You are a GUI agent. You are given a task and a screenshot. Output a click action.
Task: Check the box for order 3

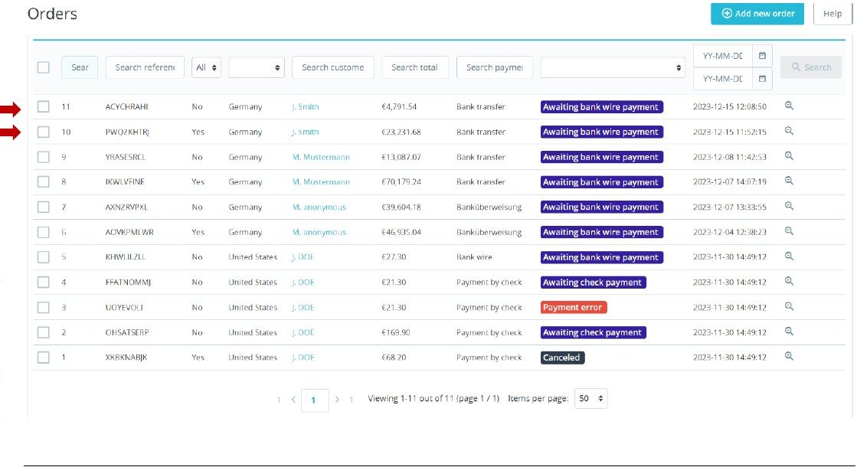pyautogui.click(x=44, y=307)
